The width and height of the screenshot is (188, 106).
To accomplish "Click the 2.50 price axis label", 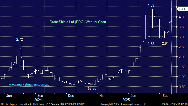I will 182,47.
